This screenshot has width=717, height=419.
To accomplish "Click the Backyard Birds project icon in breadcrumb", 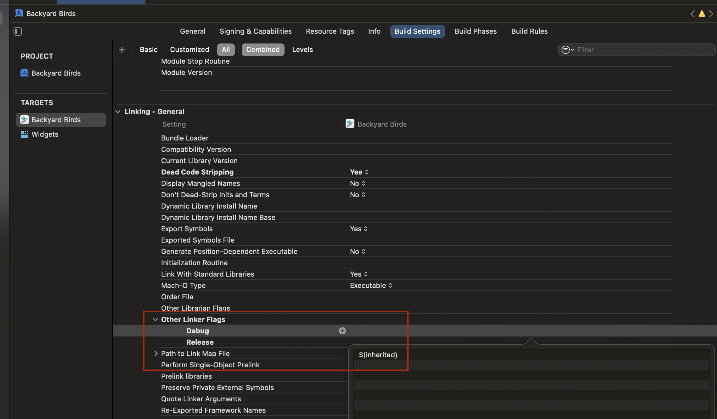I will pyautogui.click(x=19, y=14).
